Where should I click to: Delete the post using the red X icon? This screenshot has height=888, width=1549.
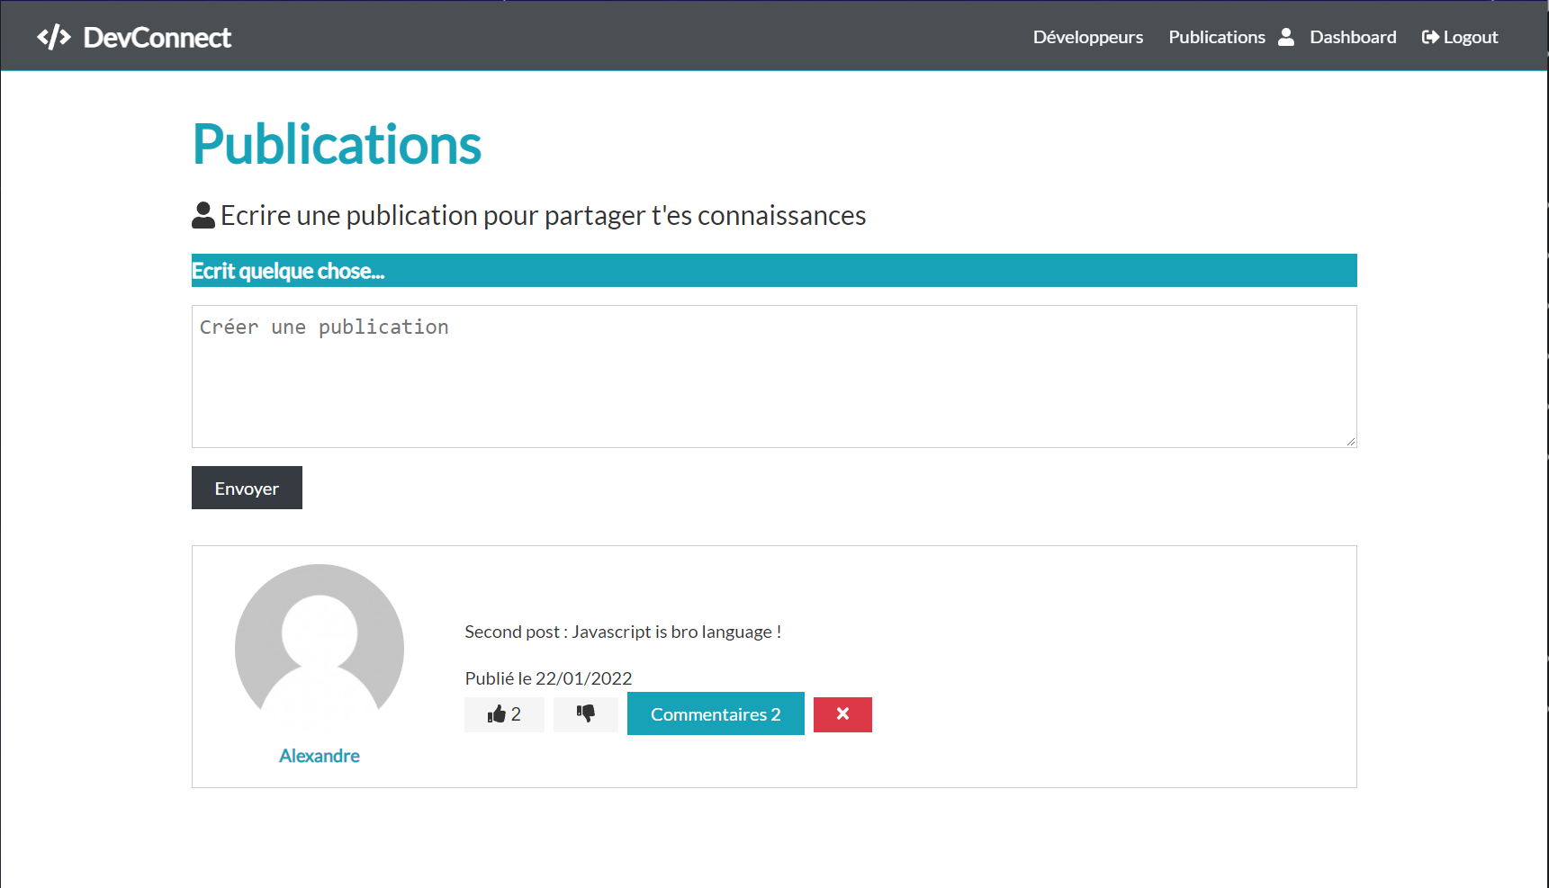(842, 713)
